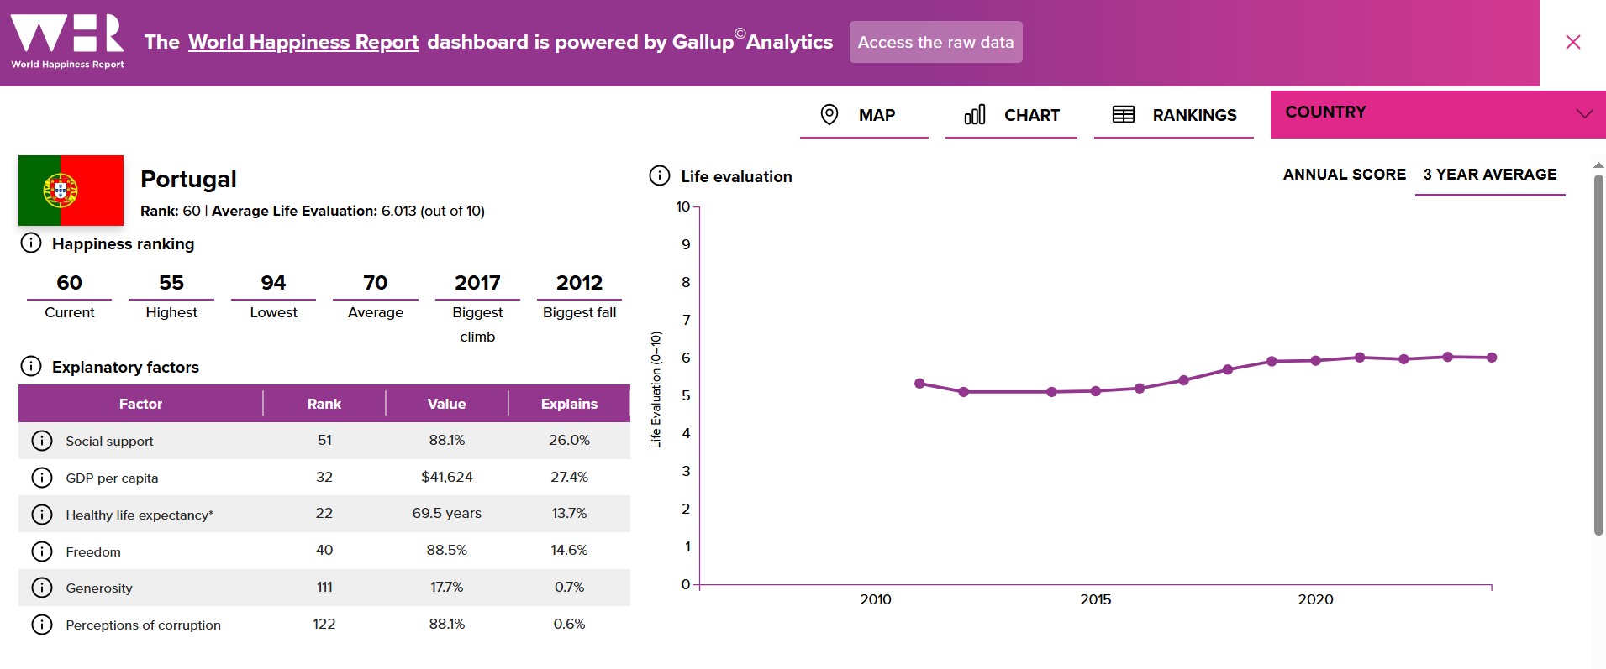Screen dimensions: 1606x669
Task: Show info for the Generosity factor
Action: [x=42, y=588]
